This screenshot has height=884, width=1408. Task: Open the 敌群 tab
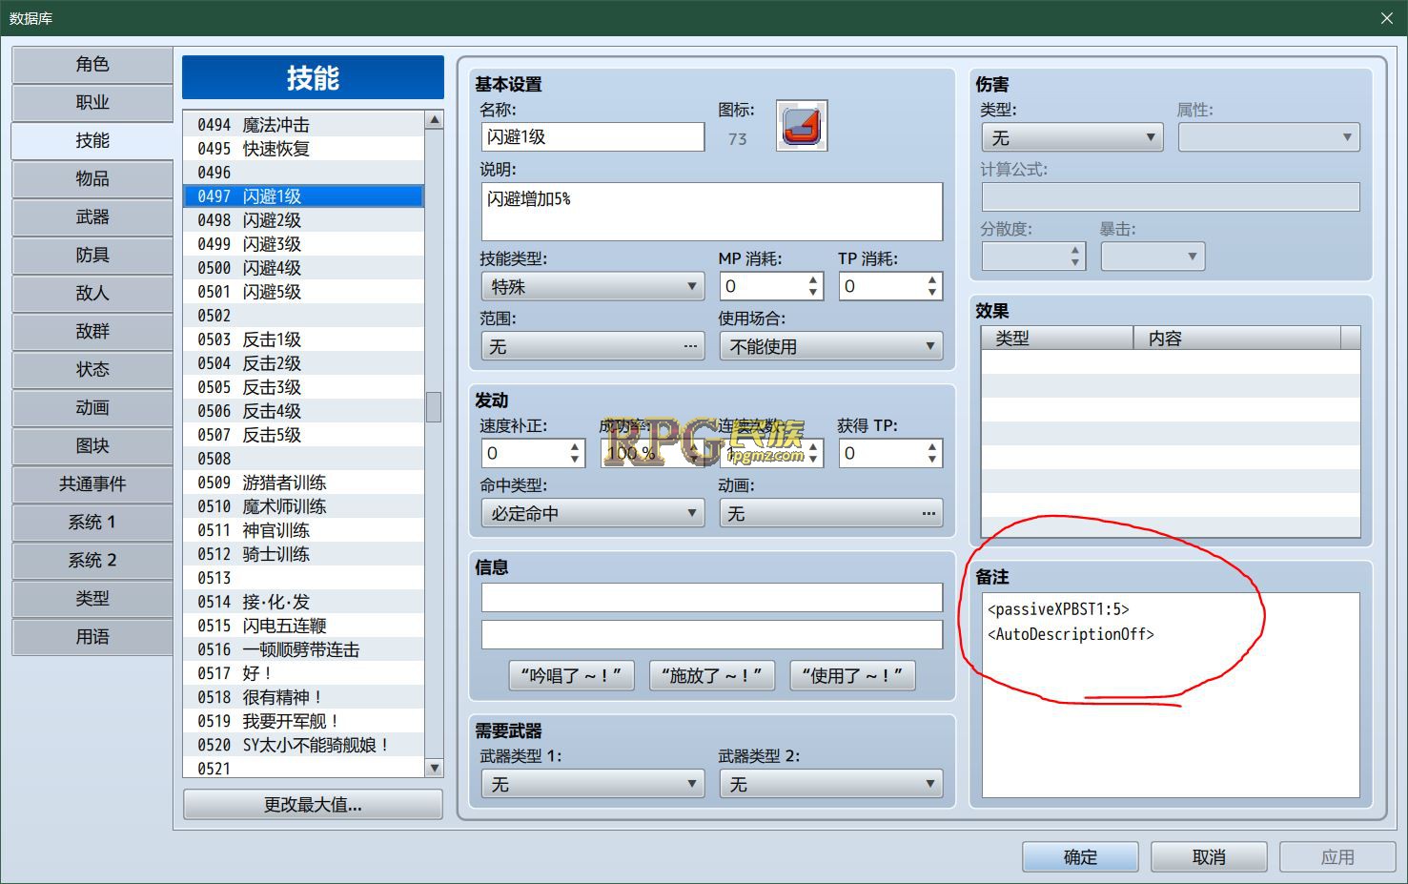tap(92, 331)
